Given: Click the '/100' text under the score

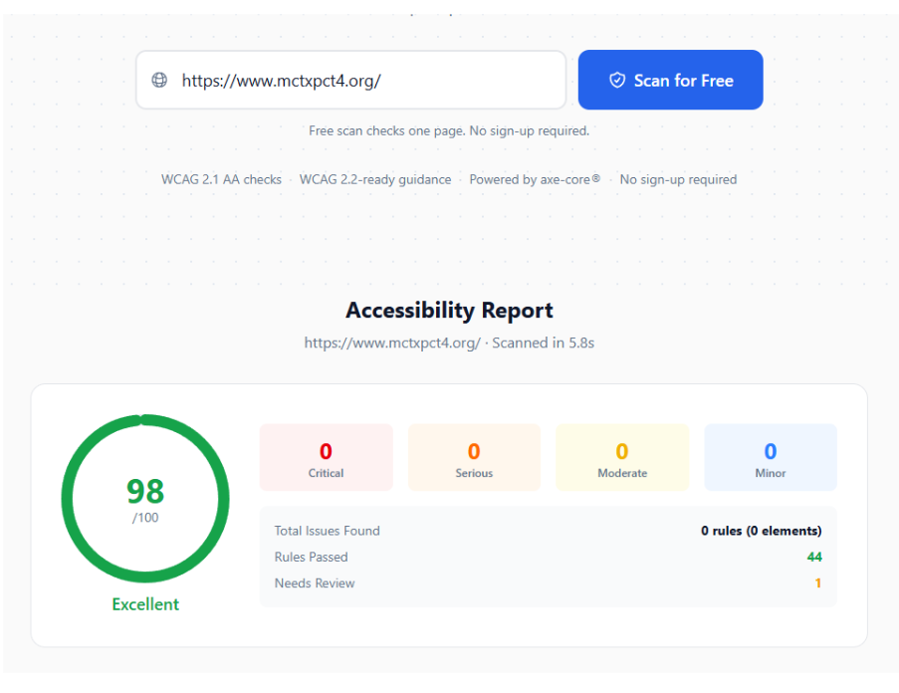Looking at the screenshot, I should click(145, 518).
